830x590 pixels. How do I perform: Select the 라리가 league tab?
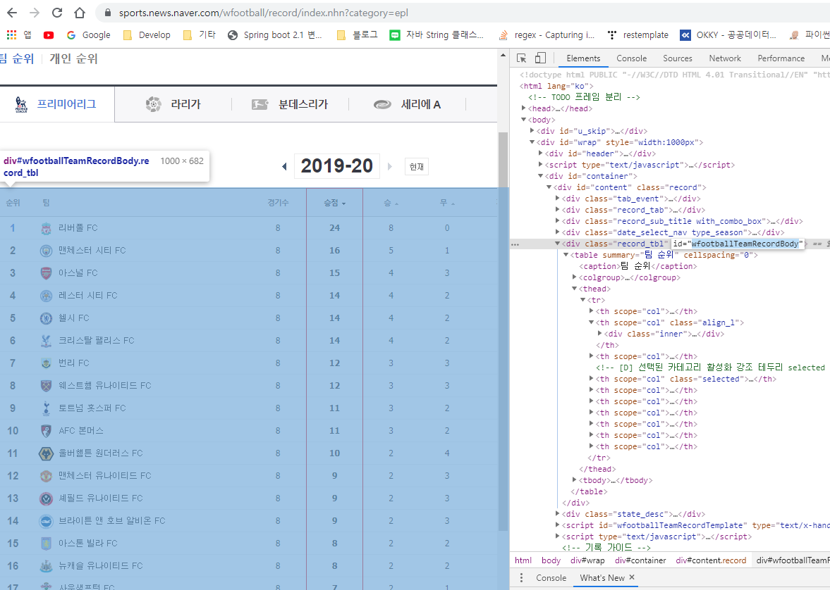click(x=173, y=104)
